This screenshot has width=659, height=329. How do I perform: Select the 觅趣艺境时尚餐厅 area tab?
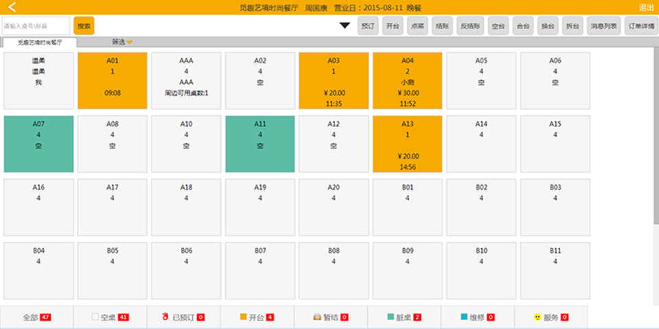40,42
